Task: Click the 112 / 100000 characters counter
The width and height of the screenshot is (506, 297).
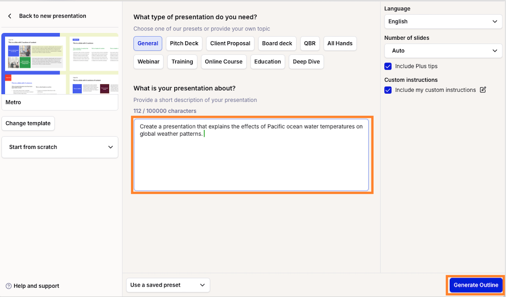Action: point(165,111)
